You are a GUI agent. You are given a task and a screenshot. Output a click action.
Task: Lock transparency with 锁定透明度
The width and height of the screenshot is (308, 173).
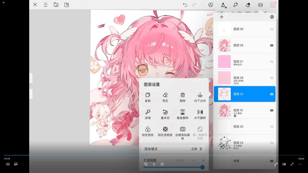165,132
